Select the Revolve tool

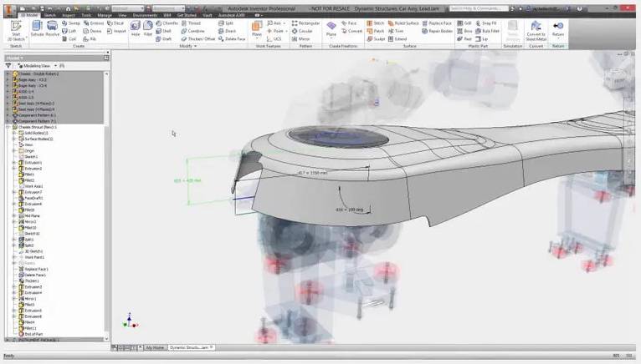tap(53, 30)
